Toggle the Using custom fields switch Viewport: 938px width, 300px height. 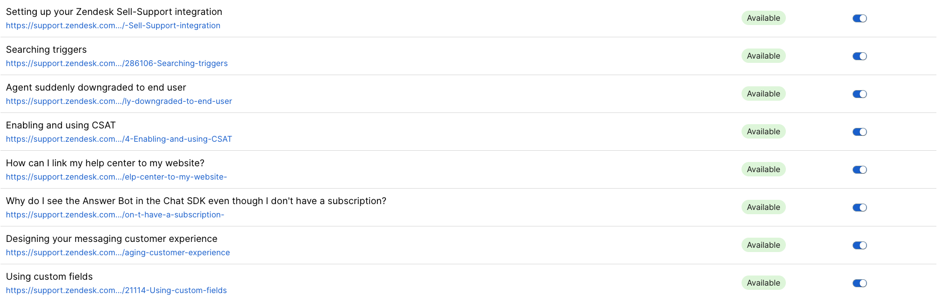point(860,283)
